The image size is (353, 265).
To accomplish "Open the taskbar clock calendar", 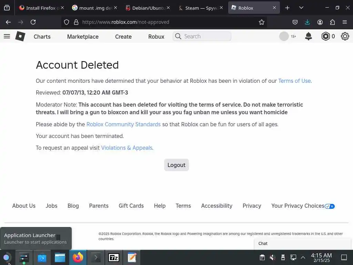I will (x=321, y=257).
